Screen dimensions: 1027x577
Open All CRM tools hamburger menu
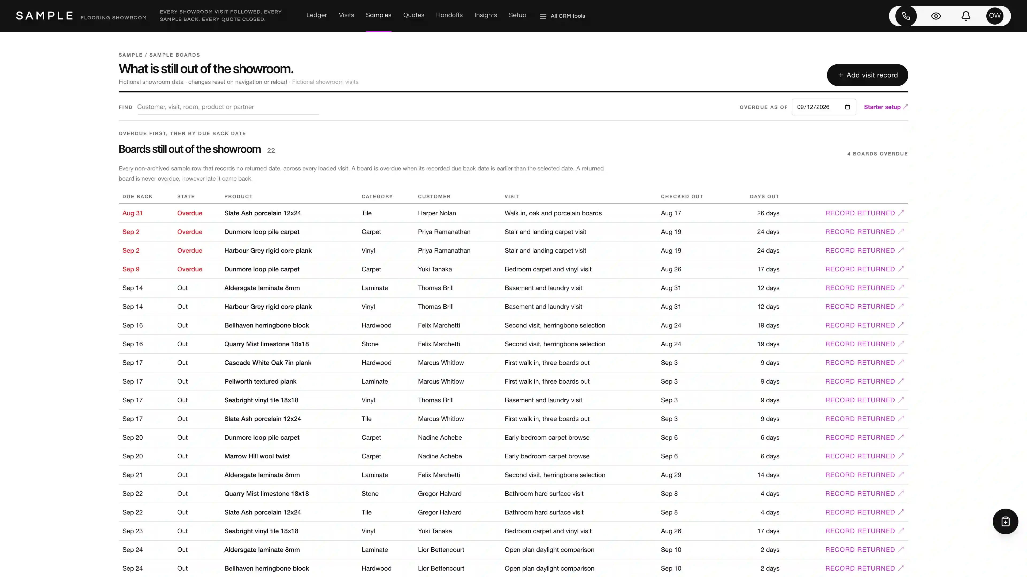[562, 16]
